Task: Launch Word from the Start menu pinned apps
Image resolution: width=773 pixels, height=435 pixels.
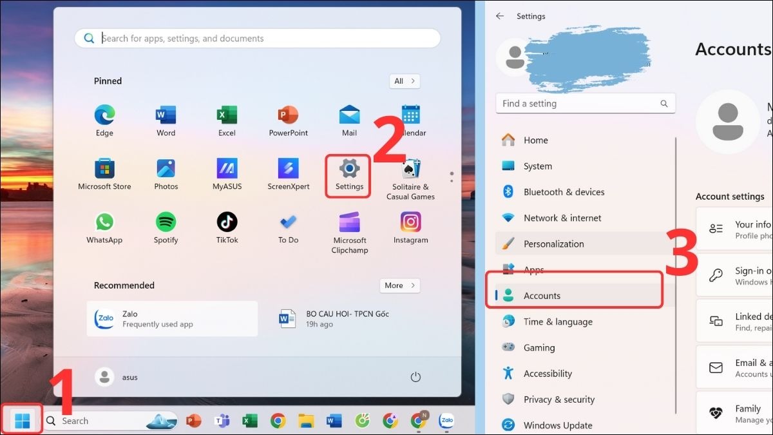Action: 166,121
